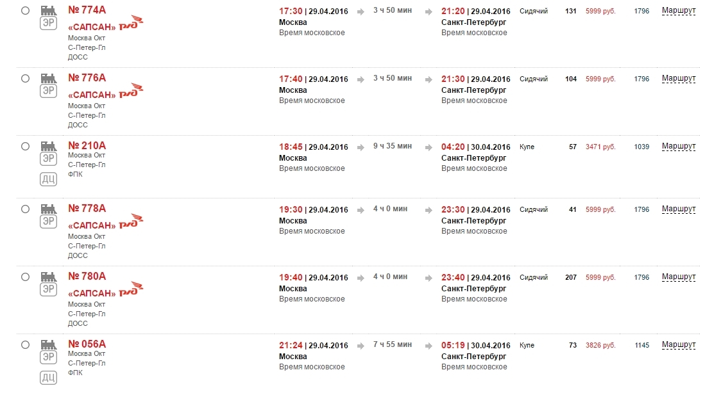Click the ДЦ badge for train 210А

[x=48, y=179]
